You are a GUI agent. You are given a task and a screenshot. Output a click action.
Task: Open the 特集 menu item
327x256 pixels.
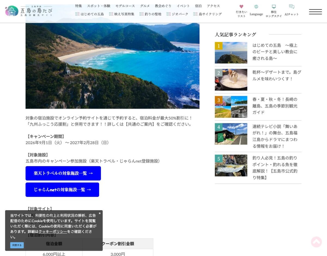pos(78,6)
